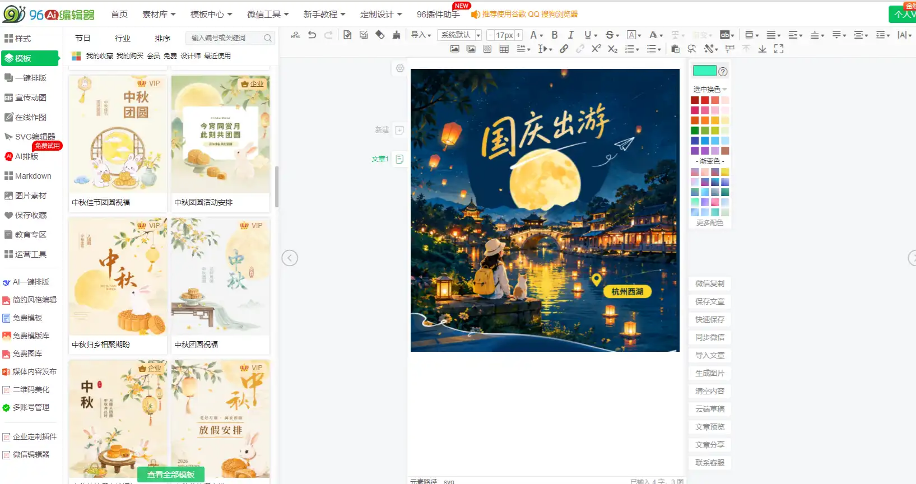The image size is (916, 484).
Task: Click the fullscreen expand icon
Action: coord(779,49)
